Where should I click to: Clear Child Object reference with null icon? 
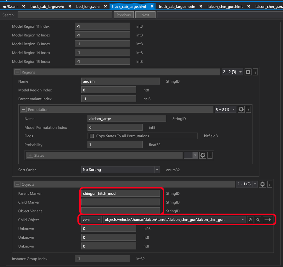pos(250,220)
